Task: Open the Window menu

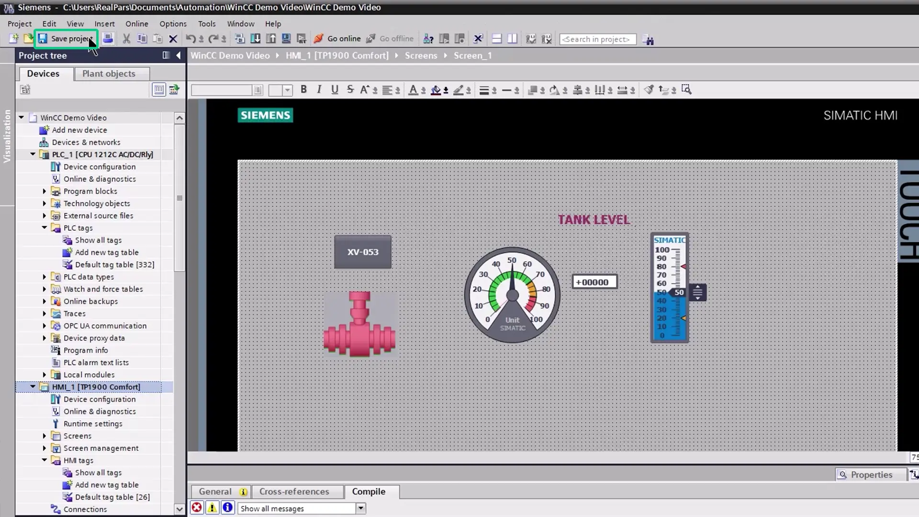Action: coord(241,23)
